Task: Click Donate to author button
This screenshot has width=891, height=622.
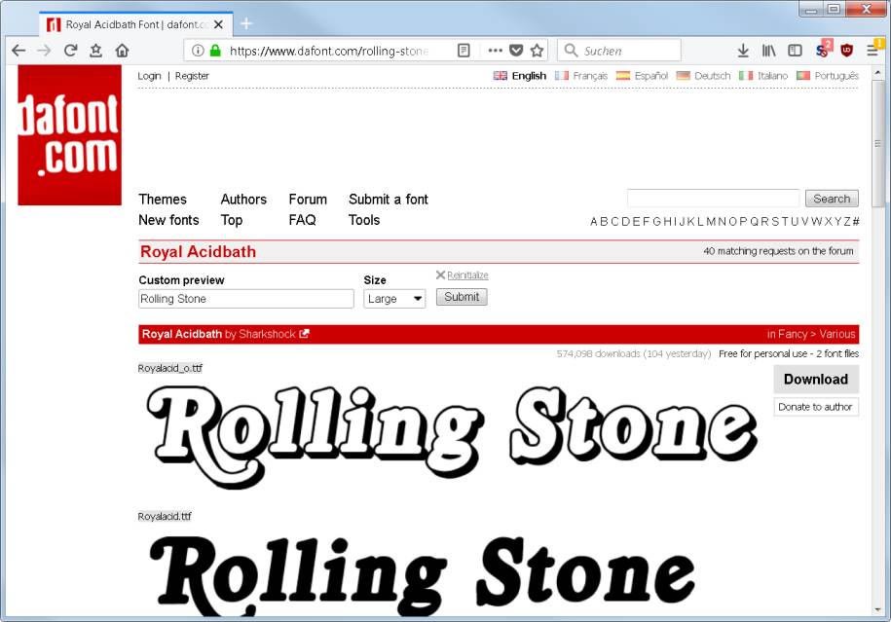Action: click(x=816, y=407)
